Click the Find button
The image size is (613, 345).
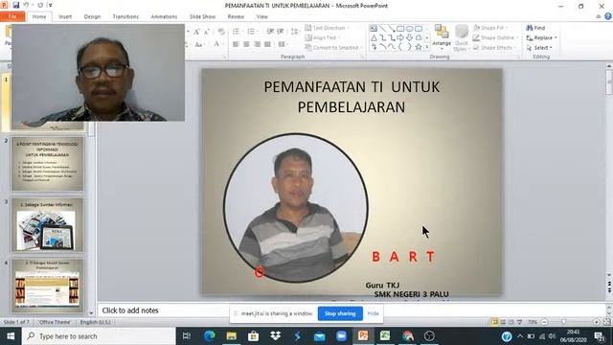coord(535,28)
